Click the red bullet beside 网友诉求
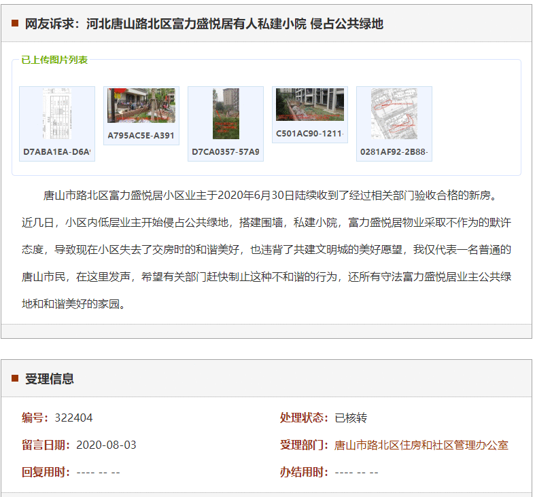This screenshot has width=535, height=497. point(15,23)
